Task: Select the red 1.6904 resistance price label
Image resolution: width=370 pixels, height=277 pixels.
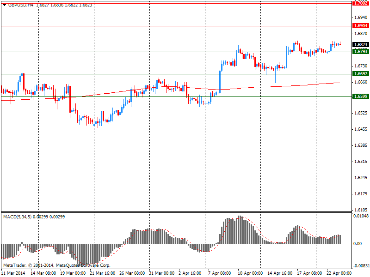Action: coord(360,26)
